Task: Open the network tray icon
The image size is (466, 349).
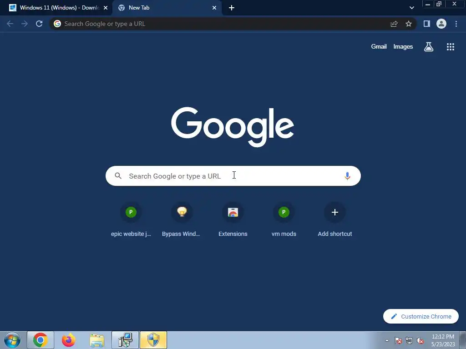Action: click(x=409, y=340)
